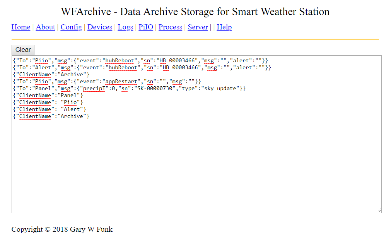Image resolution: width=391 pixels, height=236 pixels.
Task: Open the Help link
Action: [224, 27]
